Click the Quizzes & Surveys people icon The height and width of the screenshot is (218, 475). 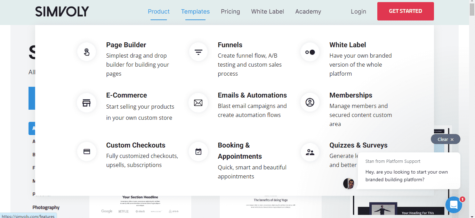point(310,152)
